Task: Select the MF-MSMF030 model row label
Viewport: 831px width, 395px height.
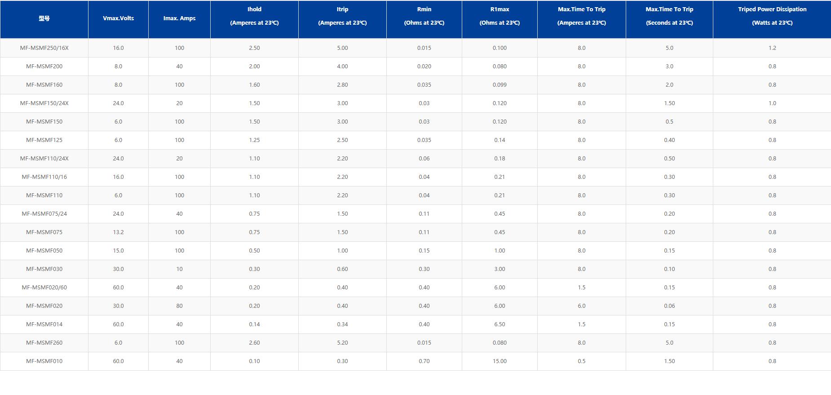Action: [44, 269]
